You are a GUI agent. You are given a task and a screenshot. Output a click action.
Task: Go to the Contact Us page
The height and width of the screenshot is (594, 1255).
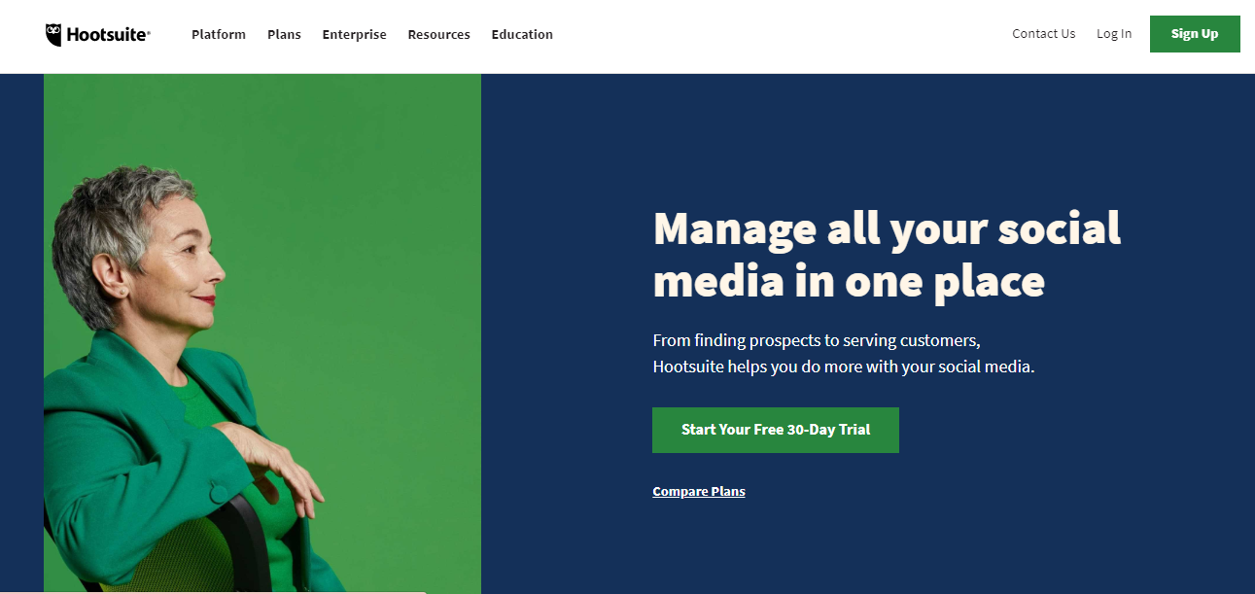(1043, 33)
